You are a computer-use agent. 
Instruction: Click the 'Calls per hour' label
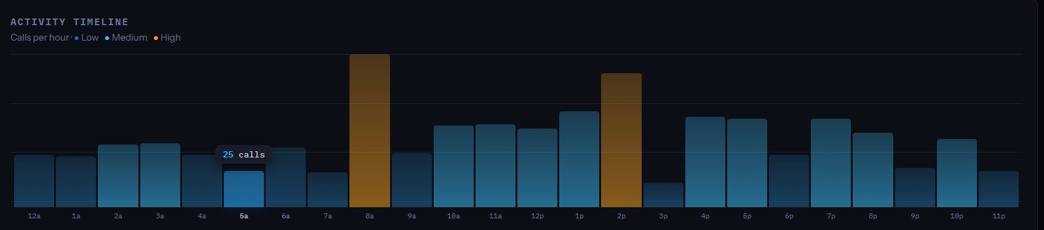click(x=40, y=38)
